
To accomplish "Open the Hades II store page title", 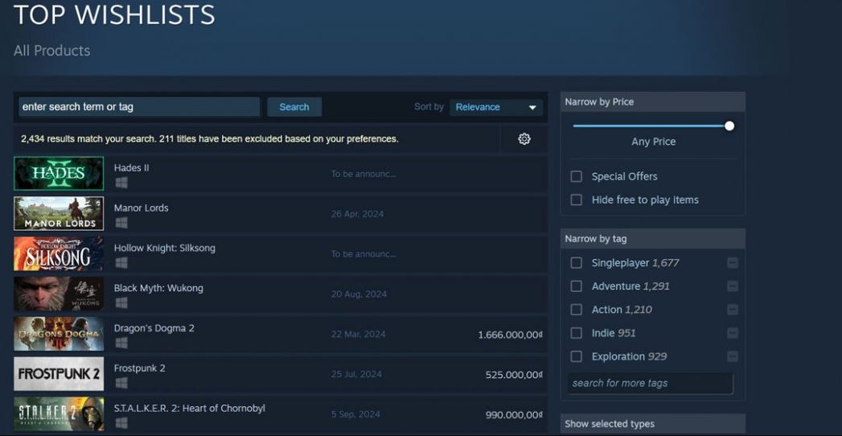I will [132, 167].
